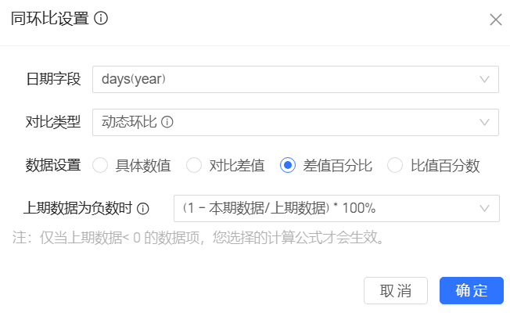
Task: Click the 上期数据为负数时 label text
Action: coord(78,209)
